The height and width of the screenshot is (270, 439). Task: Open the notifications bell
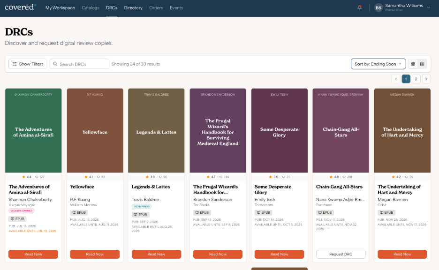pos(359,7)
